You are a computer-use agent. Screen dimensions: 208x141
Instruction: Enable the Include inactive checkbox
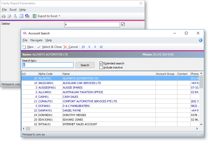[x=101, y=67]
